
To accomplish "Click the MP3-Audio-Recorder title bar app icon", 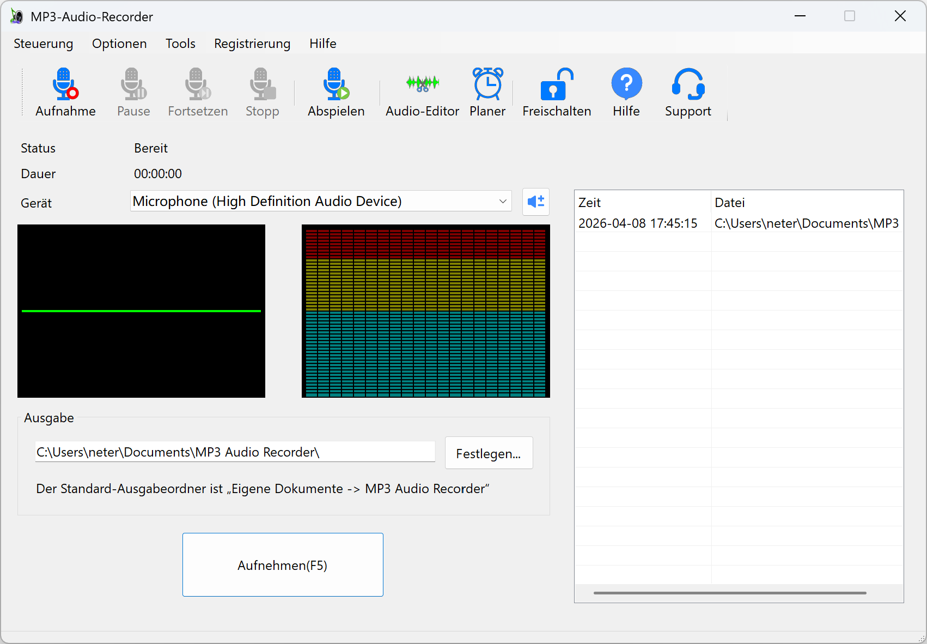I will [17, 16].
